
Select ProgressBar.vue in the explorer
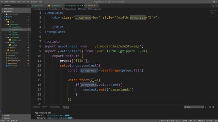pos(17,29)
